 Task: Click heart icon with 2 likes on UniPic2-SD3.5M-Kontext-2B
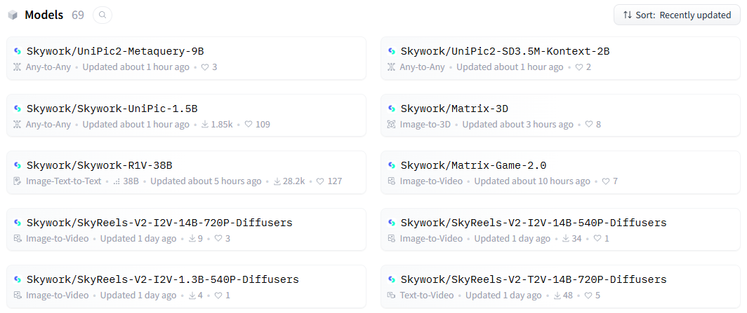tap(579, 67)
